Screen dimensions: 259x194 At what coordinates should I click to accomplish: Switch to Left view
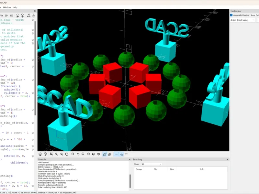(x=88, y=154)
